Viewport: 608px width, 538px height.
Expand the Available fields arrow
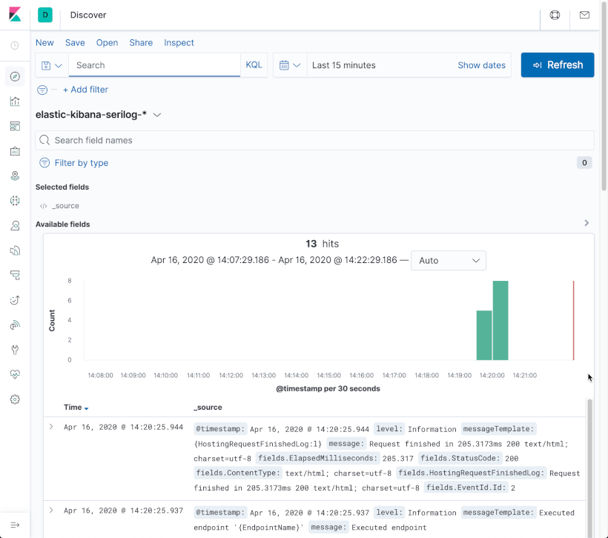tap(586, 223)
